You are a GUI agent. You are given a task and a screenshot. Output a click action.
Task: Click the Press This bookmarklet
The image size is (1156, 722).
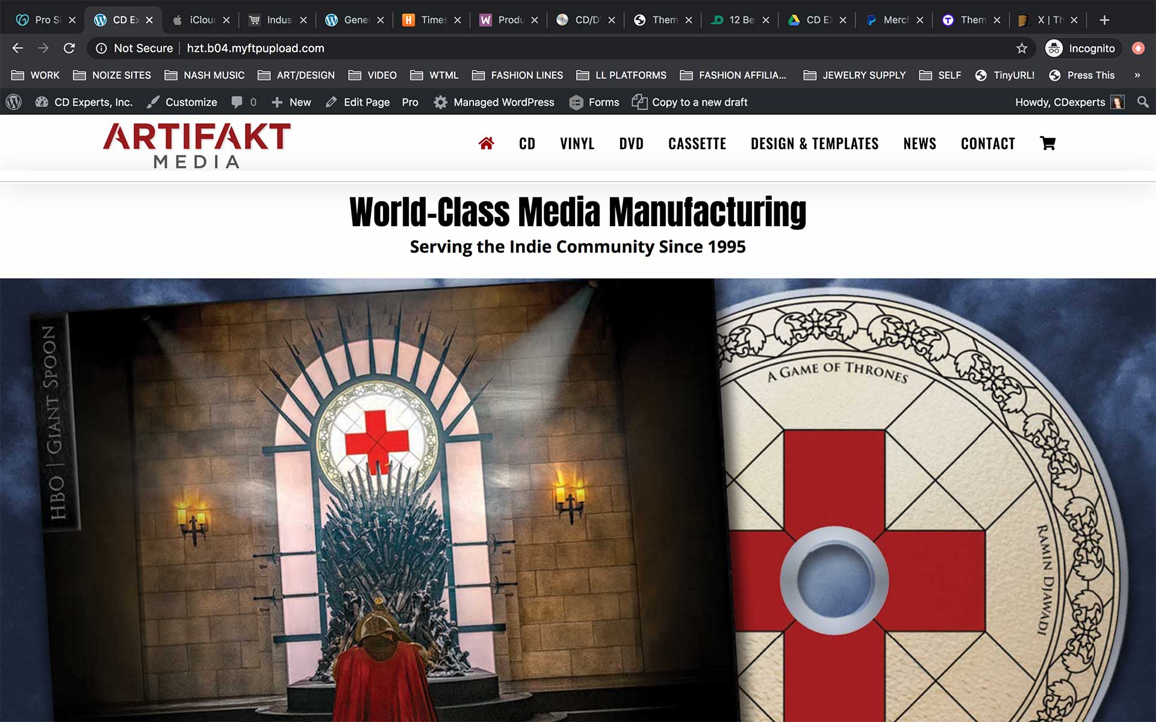(1081, 75)
